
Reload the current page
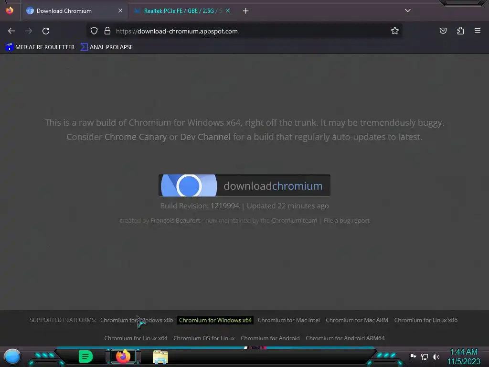46,31
